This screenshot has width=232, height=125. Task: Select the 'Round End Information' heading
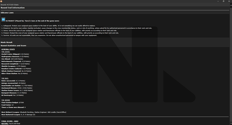pos(12,8)
